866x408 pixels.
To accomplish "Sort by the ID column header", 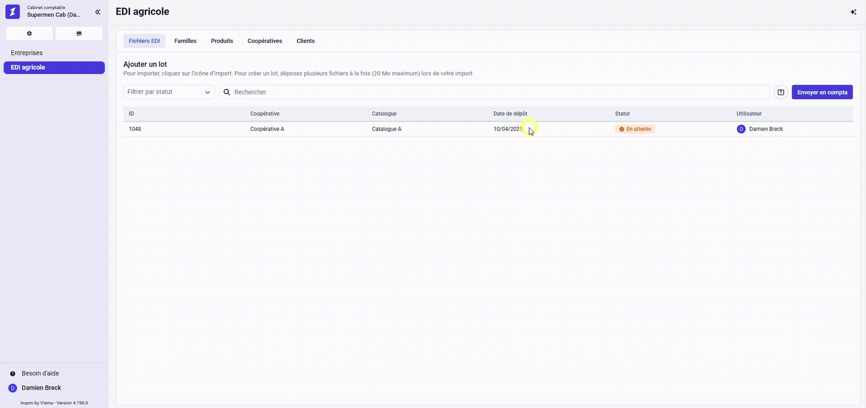I will pos(131,114).
